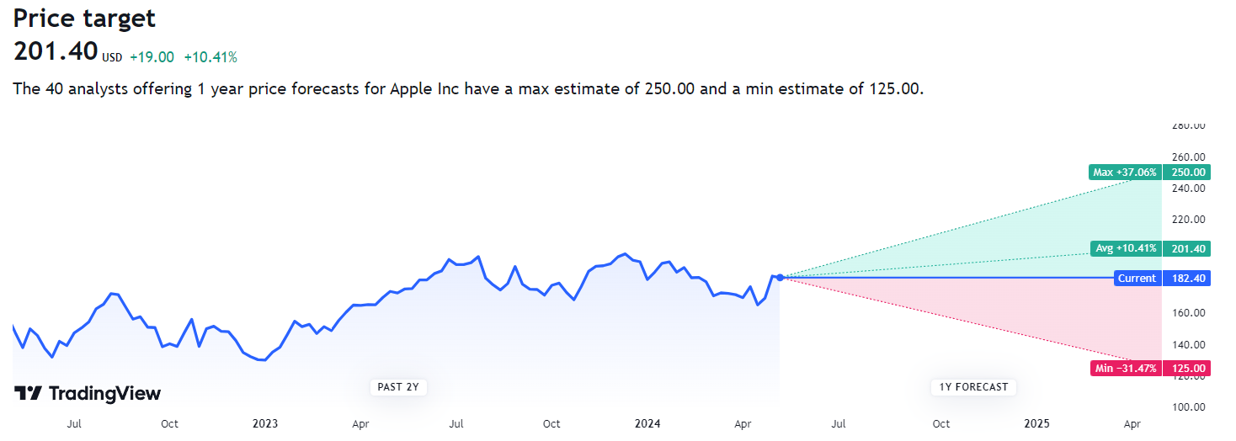Click the Max +37.06% forecast label

coord(1124,173)
